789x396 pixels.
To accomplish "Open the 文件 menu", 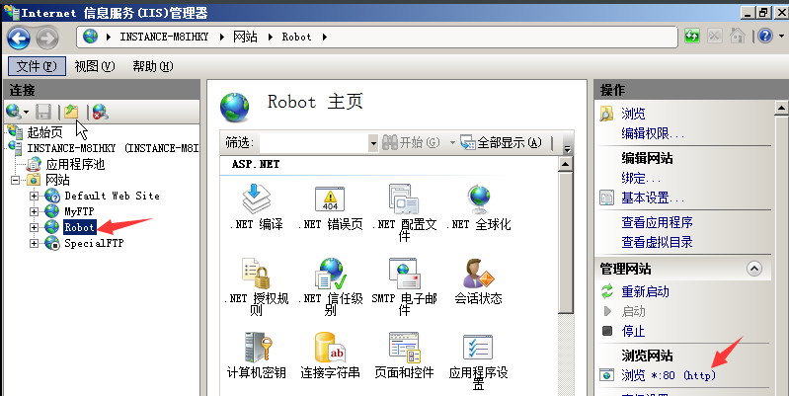I will (37, 66).
